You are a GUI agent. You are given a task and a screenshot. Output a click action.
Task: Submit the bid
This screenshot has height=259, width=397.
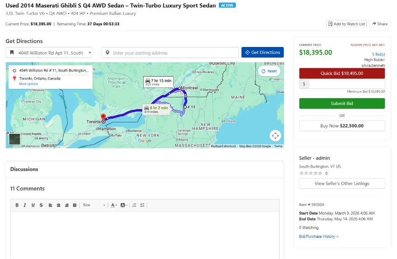(342, 103)
